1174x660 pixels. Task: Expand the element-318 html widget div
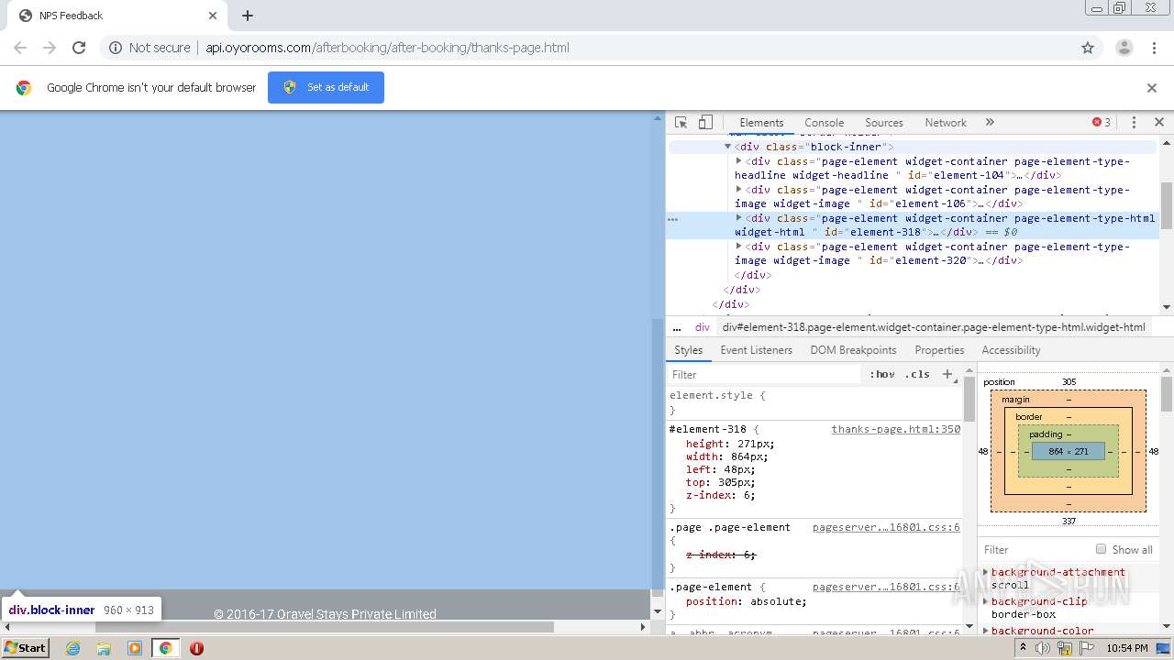[x=738, y=218]
